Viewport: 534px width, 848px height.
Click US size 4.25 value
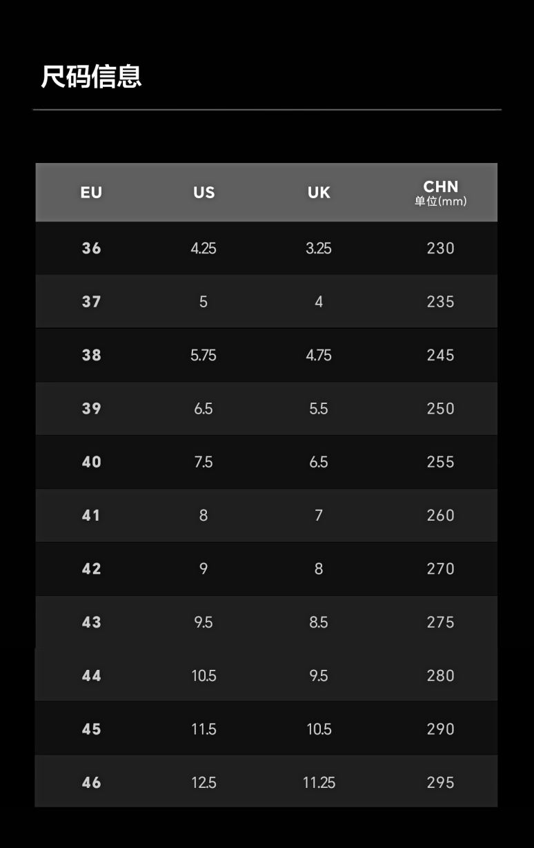tap(204, 249)
